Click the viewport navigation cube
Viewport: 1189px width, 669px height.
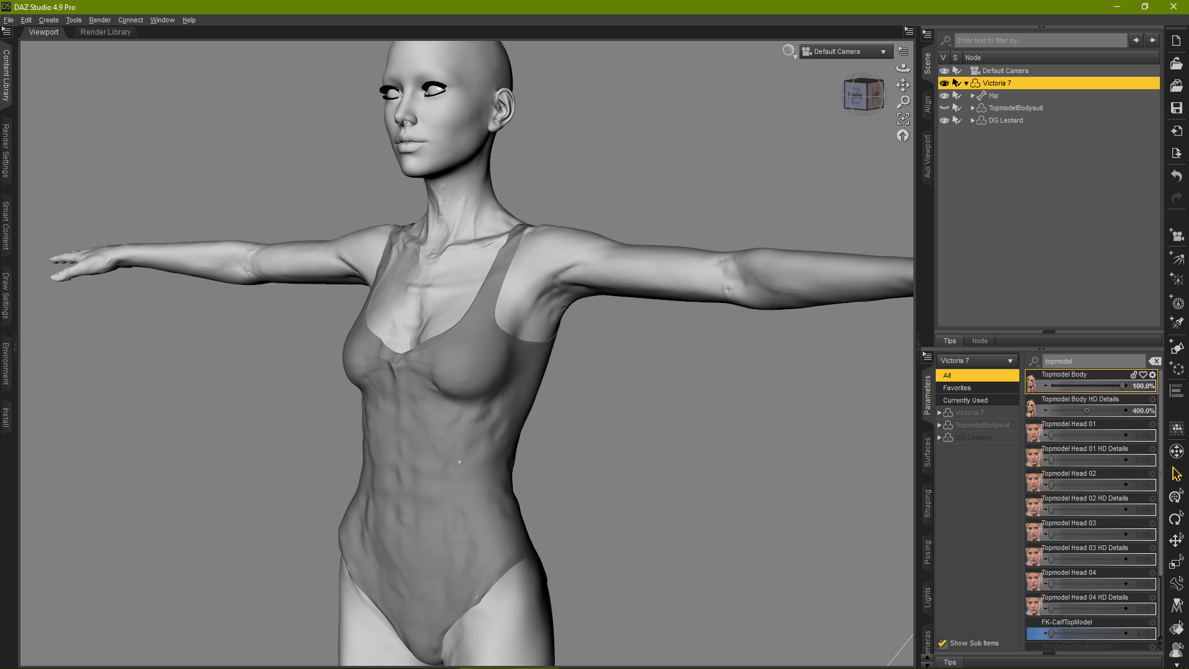863,94
